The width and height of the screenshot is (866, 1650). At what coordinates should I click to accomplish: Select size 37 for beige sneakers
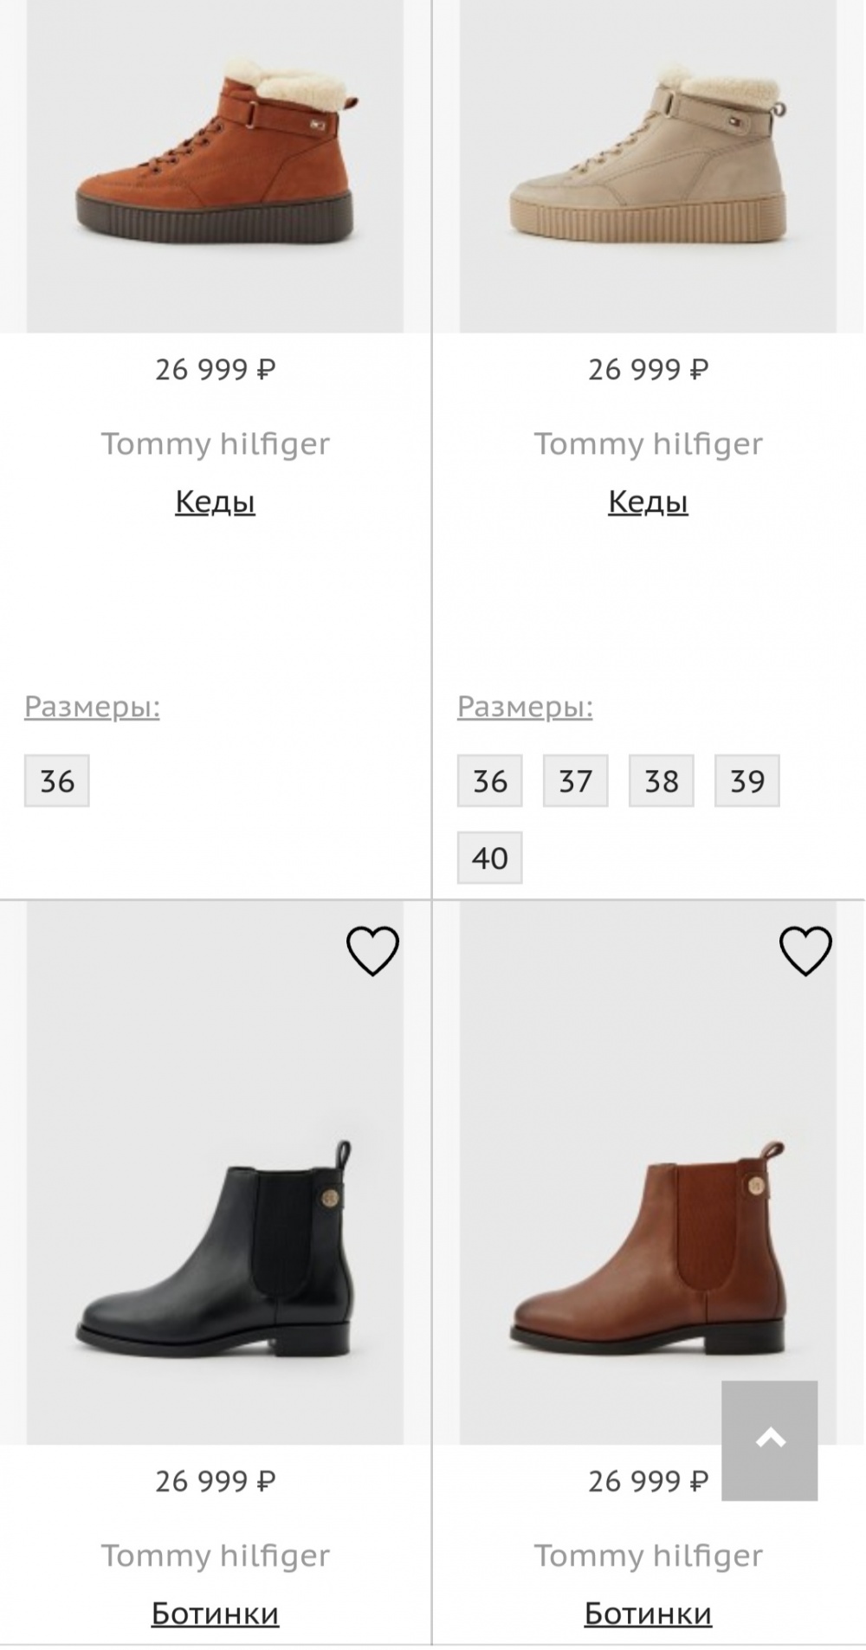click(575, 780)
